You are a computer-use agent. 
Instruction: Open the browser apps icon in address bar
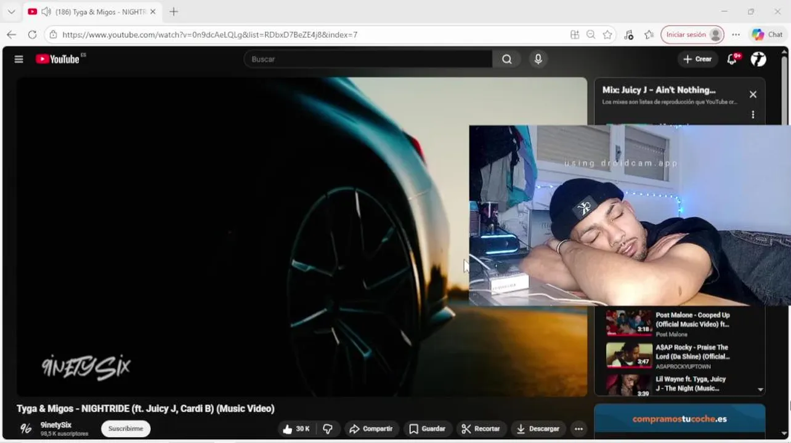[x=575, y=34]
